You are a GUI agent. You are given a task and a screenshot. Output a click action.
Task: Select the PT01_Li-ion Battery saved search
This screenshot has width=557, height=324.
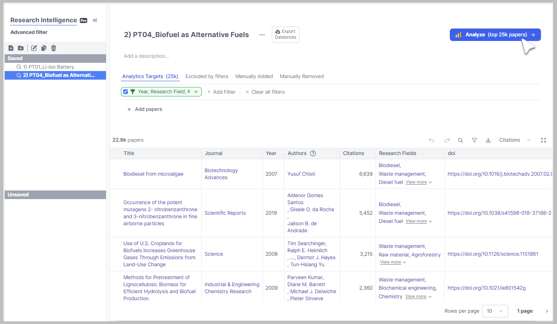coord(49,67)
